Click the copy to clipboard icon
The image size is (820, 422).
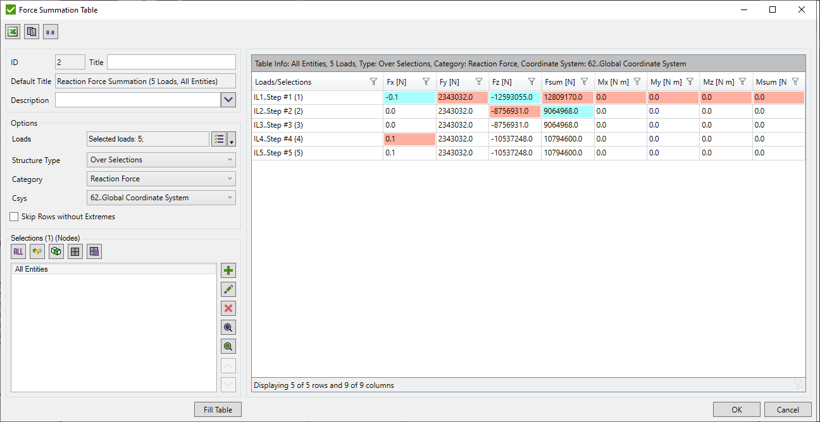click(x=32, y=32)
